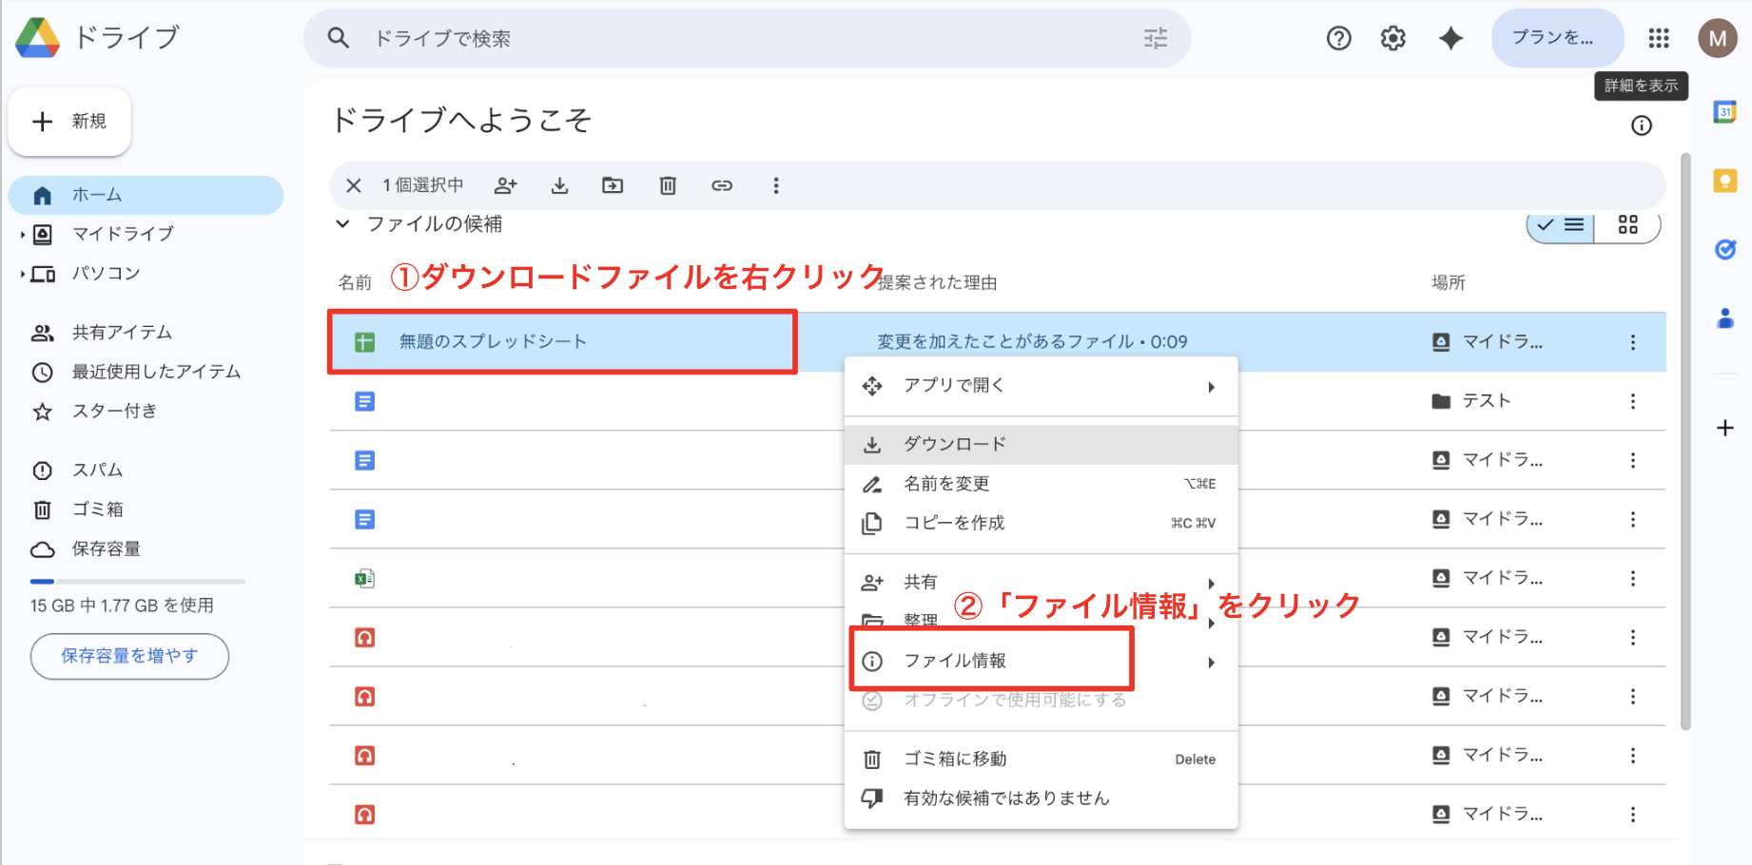Viewport: 1752px width, 865px height.
Task: Click the storage usage progress bar
Action: (138, 581)
